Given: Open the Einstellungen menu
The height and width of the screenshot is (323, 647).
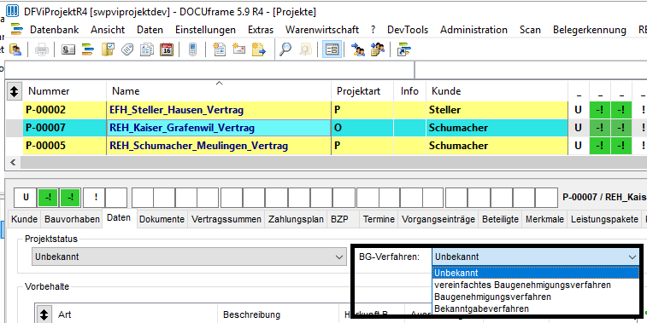Looking at the screenshot, I should click(x=205, y=30).
